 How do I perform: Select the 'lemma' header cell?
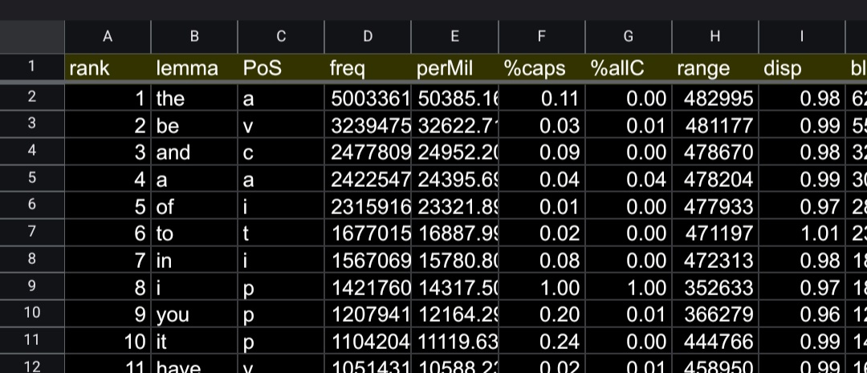tap(193, 68)
